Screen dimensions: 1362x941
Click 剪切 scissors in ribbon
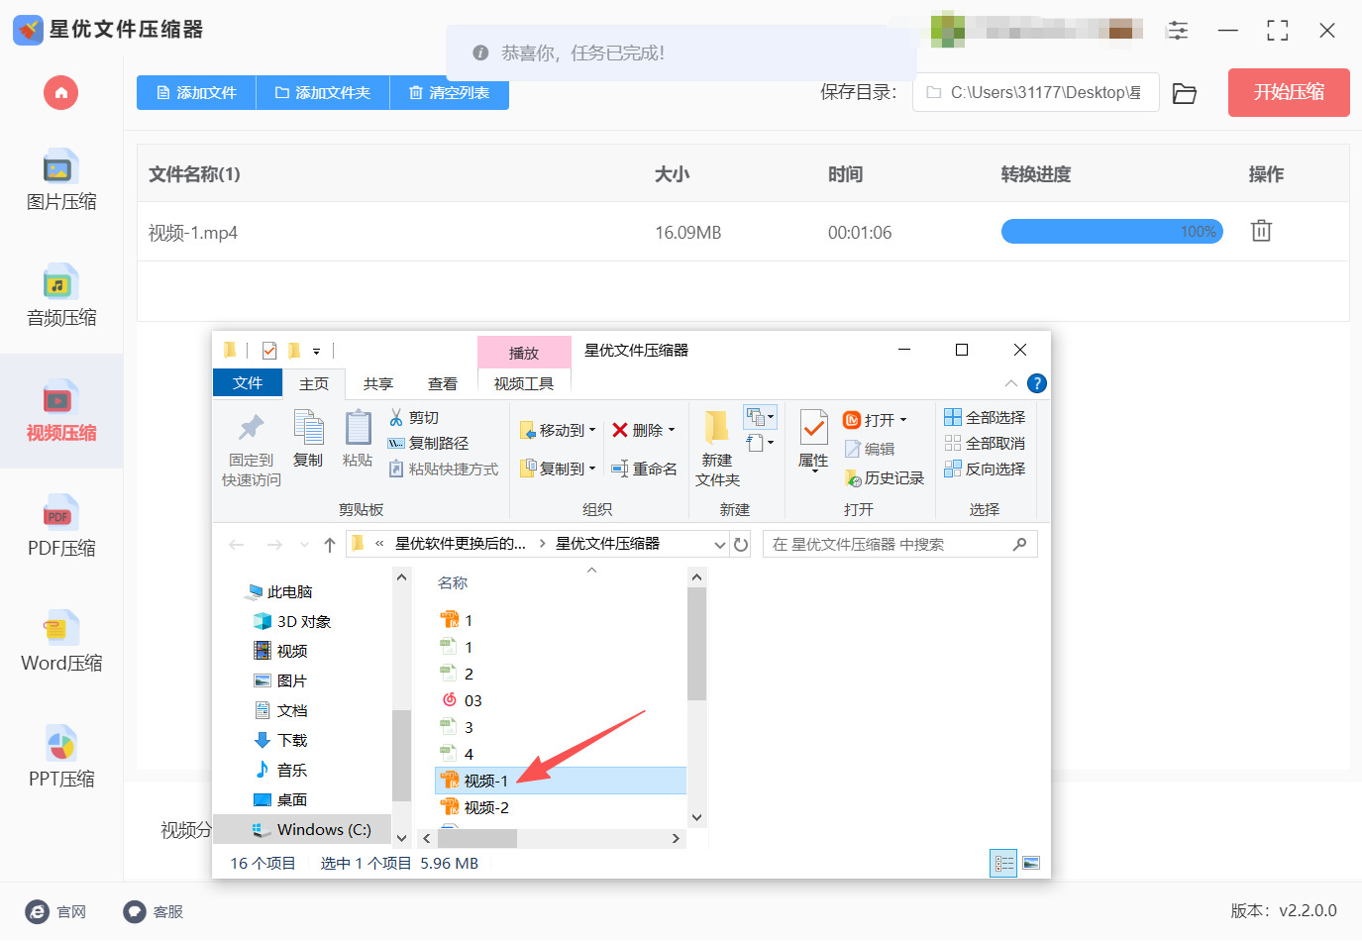(414, 418)
